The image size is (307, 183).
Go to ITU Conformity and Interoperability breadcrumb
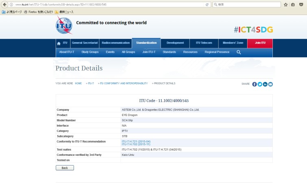(x=124, y=83)
